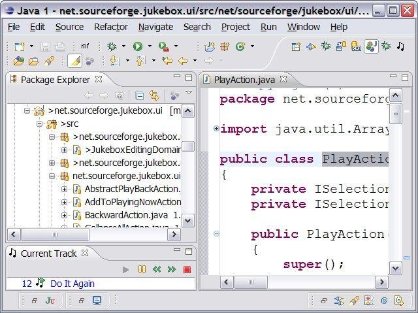Collapse the src folder node

39,124
